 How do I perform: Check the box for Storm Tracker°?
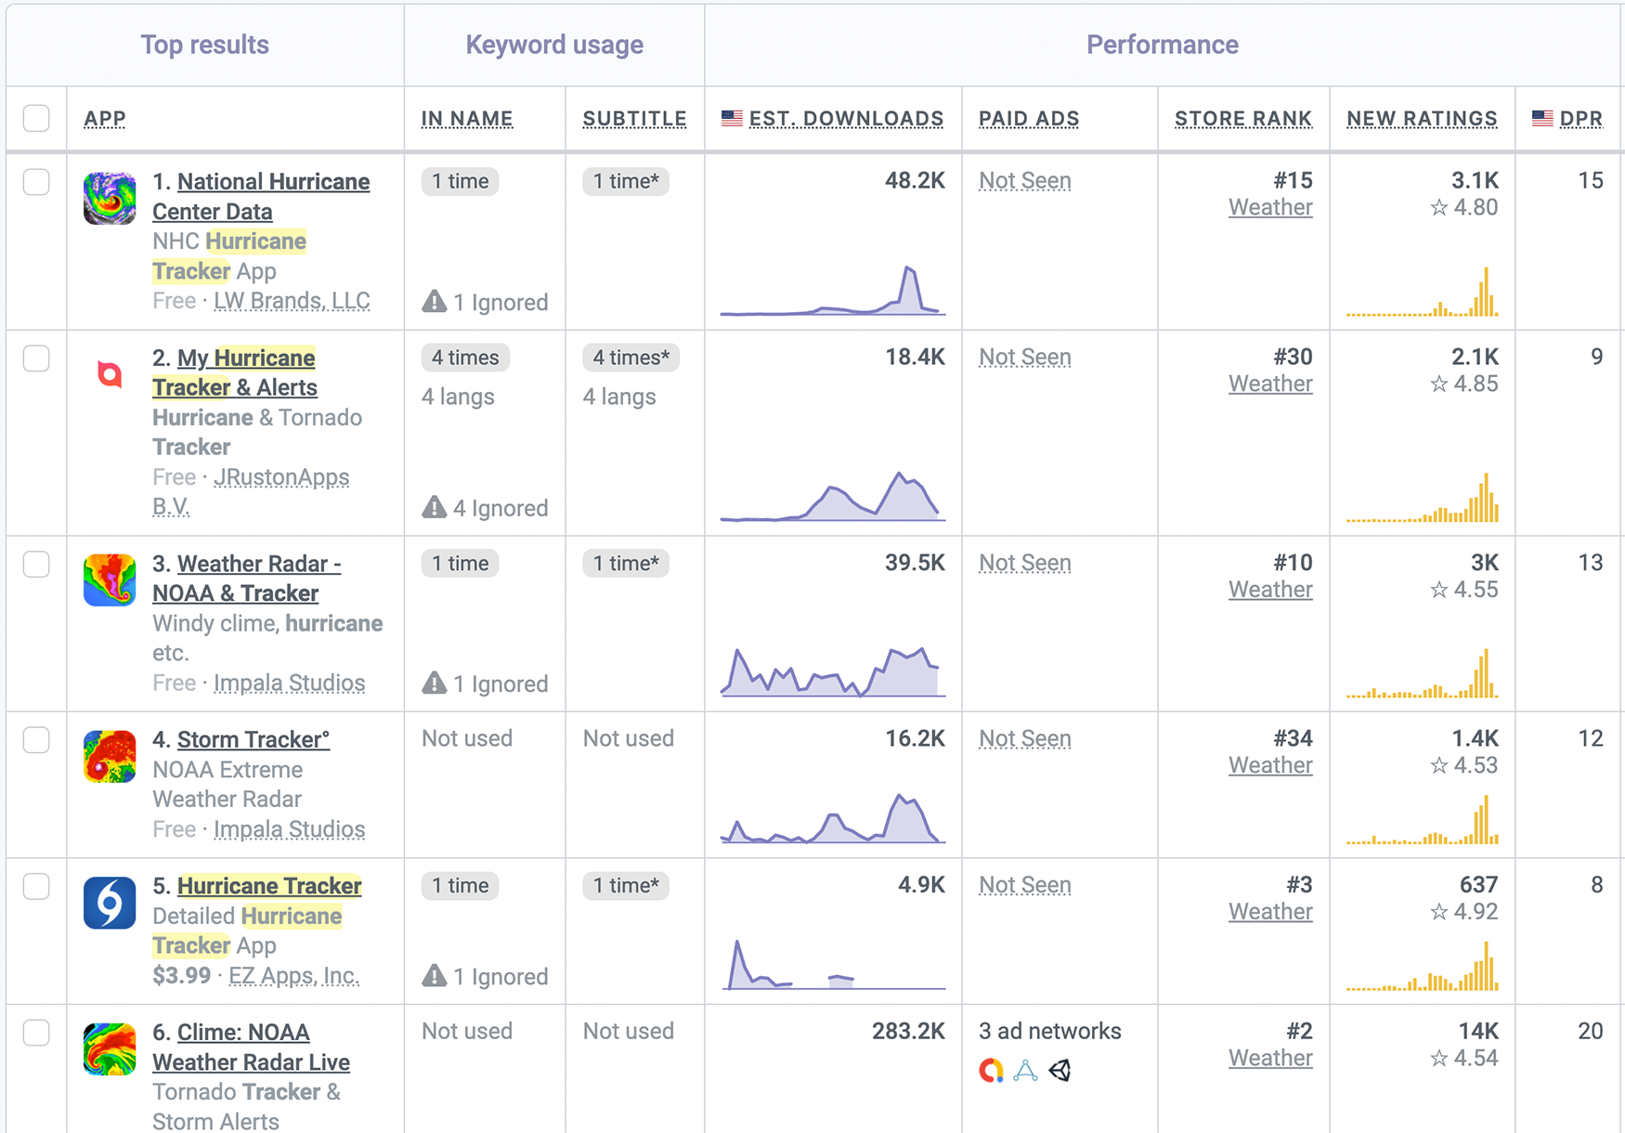click(x=36, y=740)
